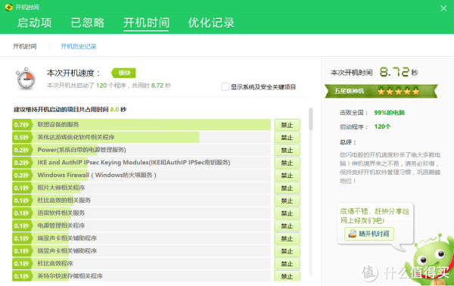The height and width of the screenshot is (286, 454).
Task: Select the 英伟达游戏优化软件相关程序 row
Action: point(141,137)
